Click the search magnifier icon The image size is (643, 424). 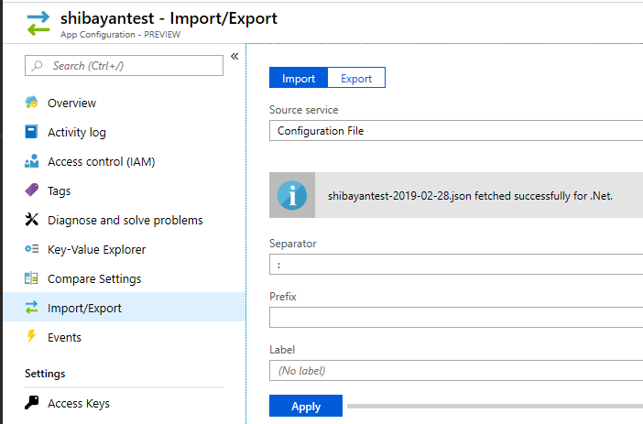click(x=38, y=66)
